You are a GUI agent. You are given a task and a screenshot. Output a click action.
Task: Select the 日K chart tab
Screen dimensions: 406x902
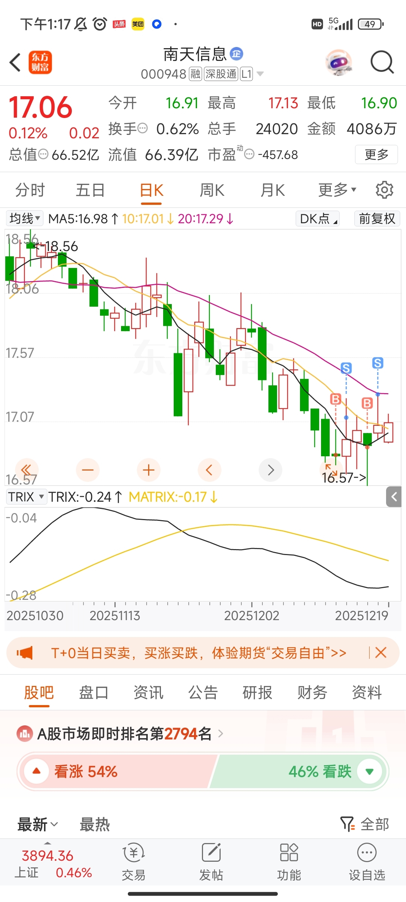[151, 191]
